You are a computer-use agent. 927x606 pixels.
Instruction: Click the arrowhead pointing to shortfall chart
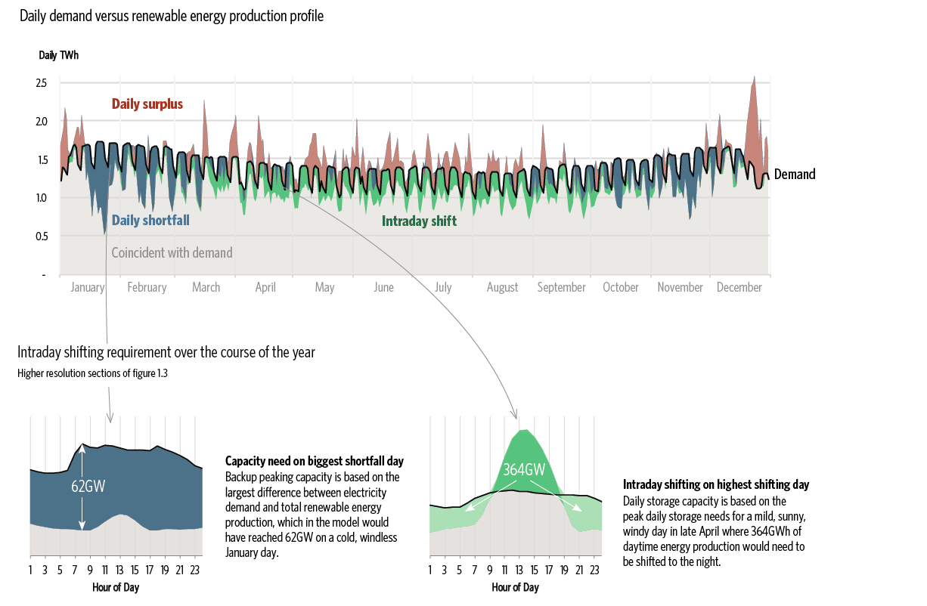coord(111,418)
